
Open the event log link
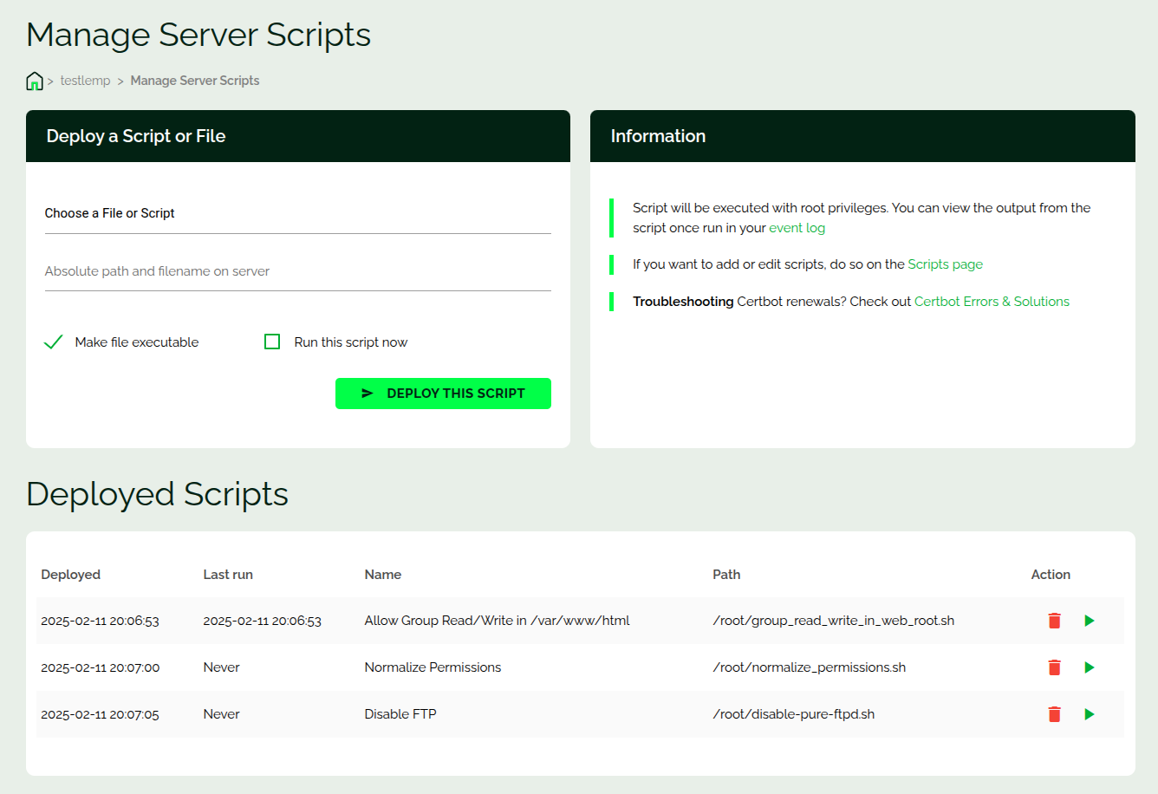(x=797, y=228)
